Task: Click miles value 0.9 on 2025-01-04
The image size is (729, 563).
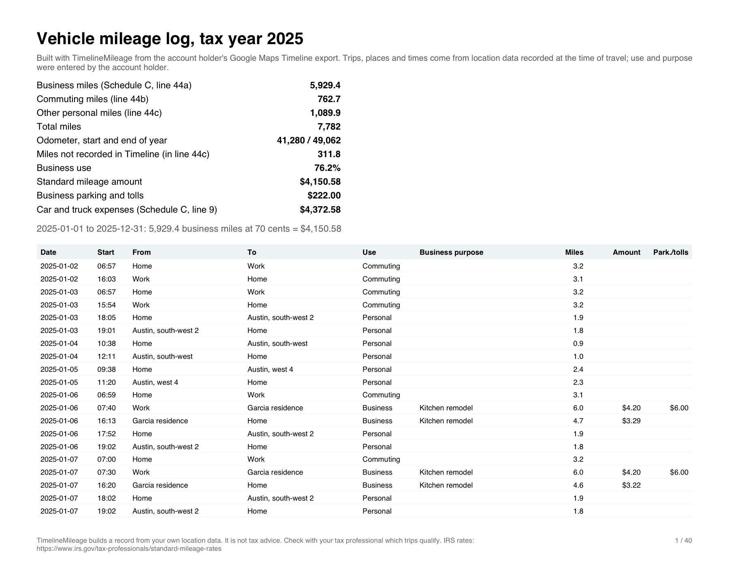Action: click(578, 343)
